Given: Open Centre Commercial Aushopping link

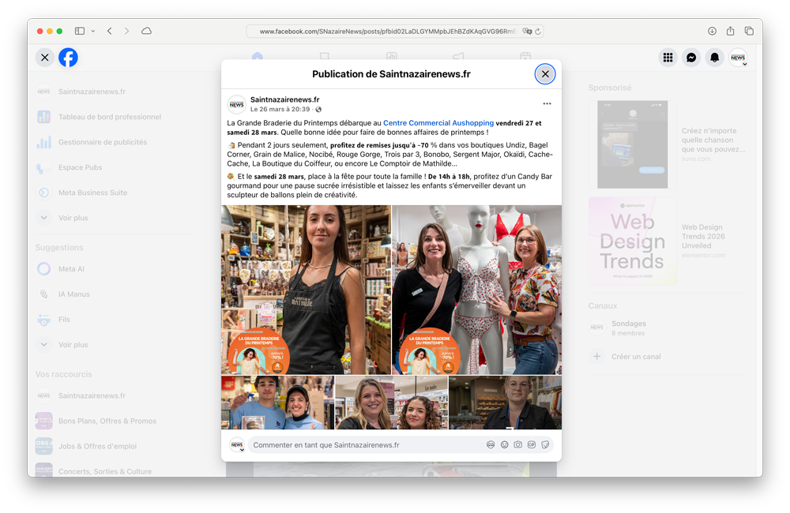Looking at the screenshot, I should pyautogui.click(x=438, y=123).
